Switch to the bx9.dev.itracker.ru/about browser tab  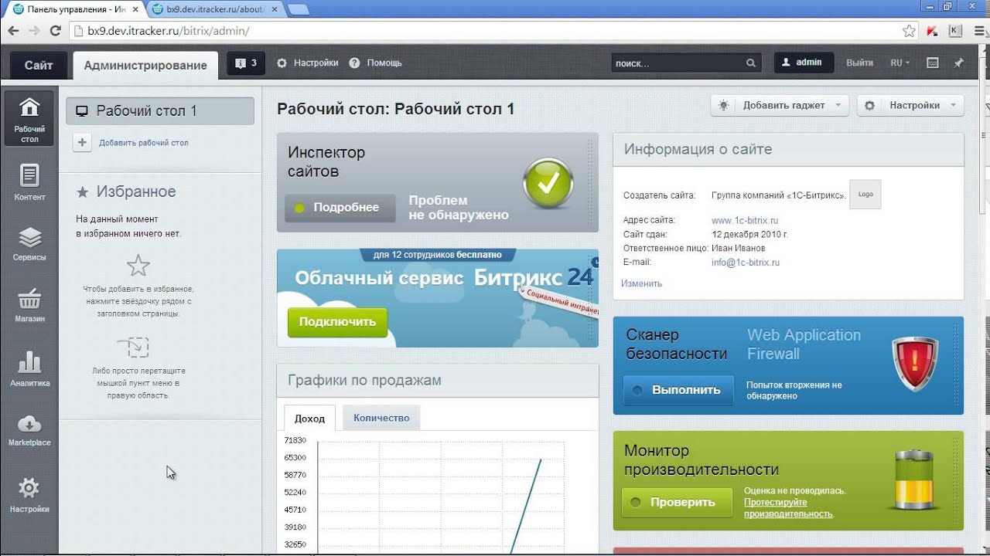(214, 9)
